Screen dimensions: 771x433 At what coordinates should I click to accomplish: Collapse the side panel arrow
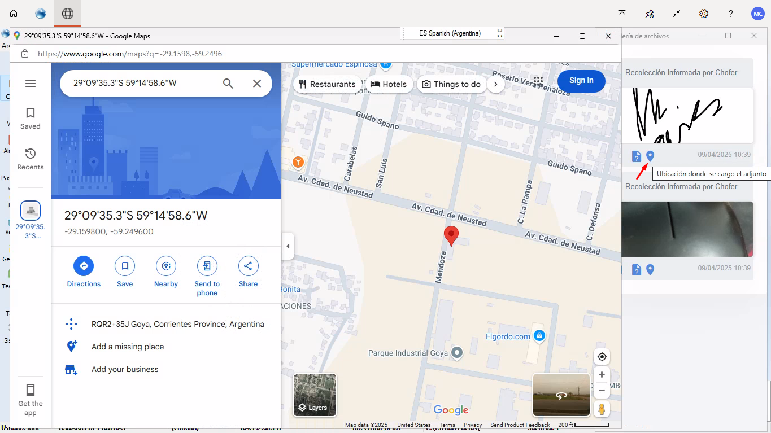point(288,246)
